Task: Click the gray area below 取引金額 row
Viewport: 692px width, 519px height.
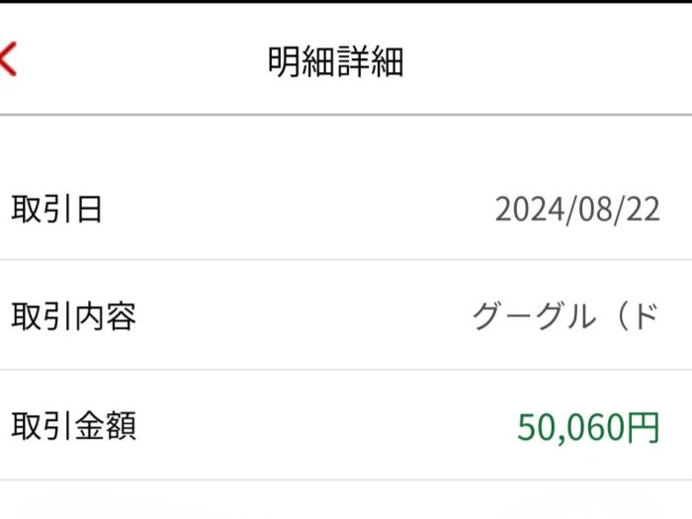Action: [x=346, y=500]
